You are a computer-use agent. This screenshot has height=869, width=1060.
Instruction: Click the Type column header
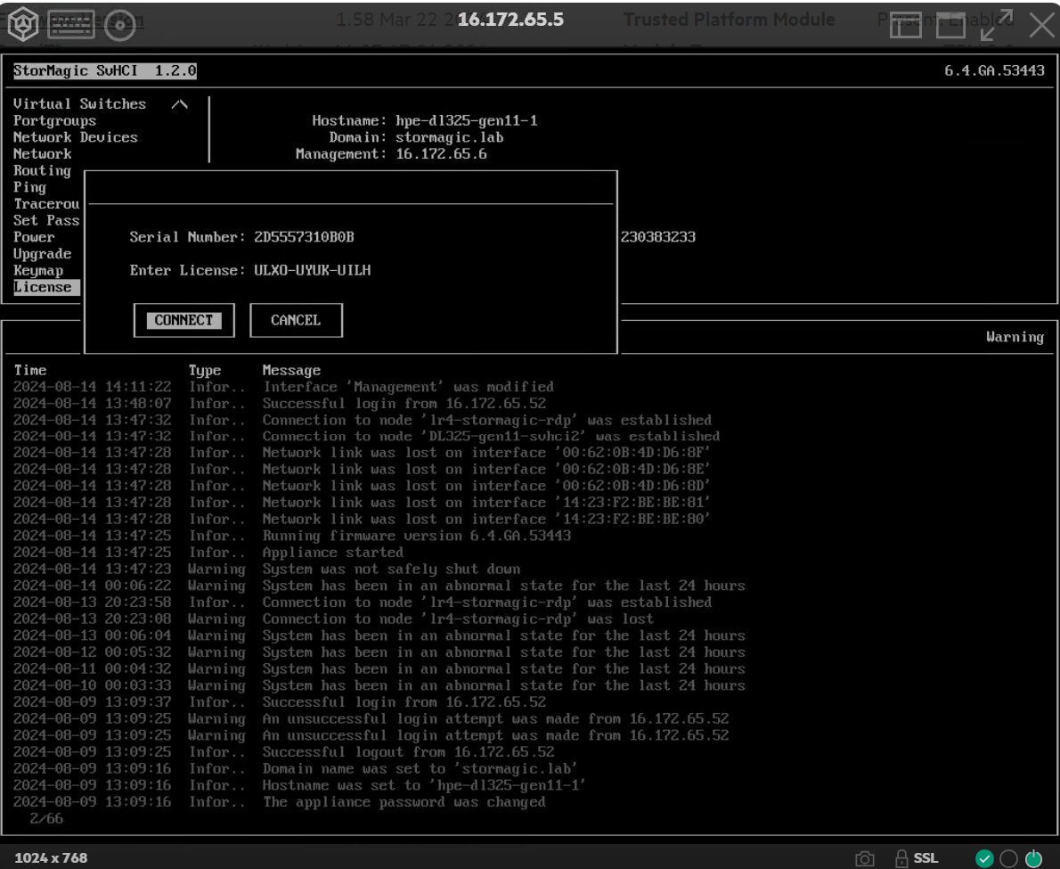pyautogui.click(x=205, y=371)
